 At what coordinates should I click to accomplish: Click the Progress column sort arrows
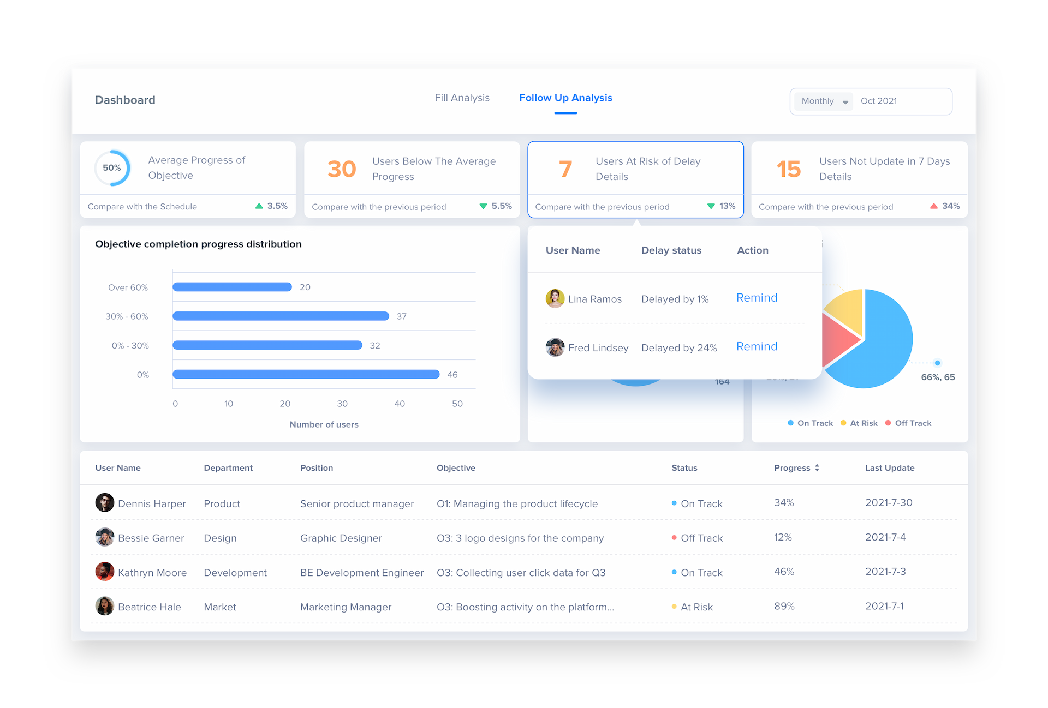(x=817, y=468)
